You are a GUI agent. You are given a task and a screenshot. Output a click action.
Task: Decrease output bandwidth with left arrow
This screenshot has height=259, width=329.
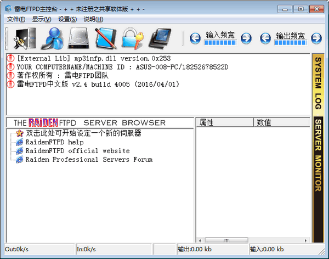click(x=265, y=38)
